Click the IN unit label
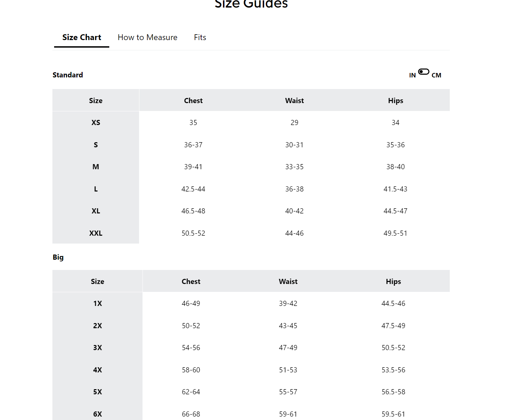 tap(412, 75)
